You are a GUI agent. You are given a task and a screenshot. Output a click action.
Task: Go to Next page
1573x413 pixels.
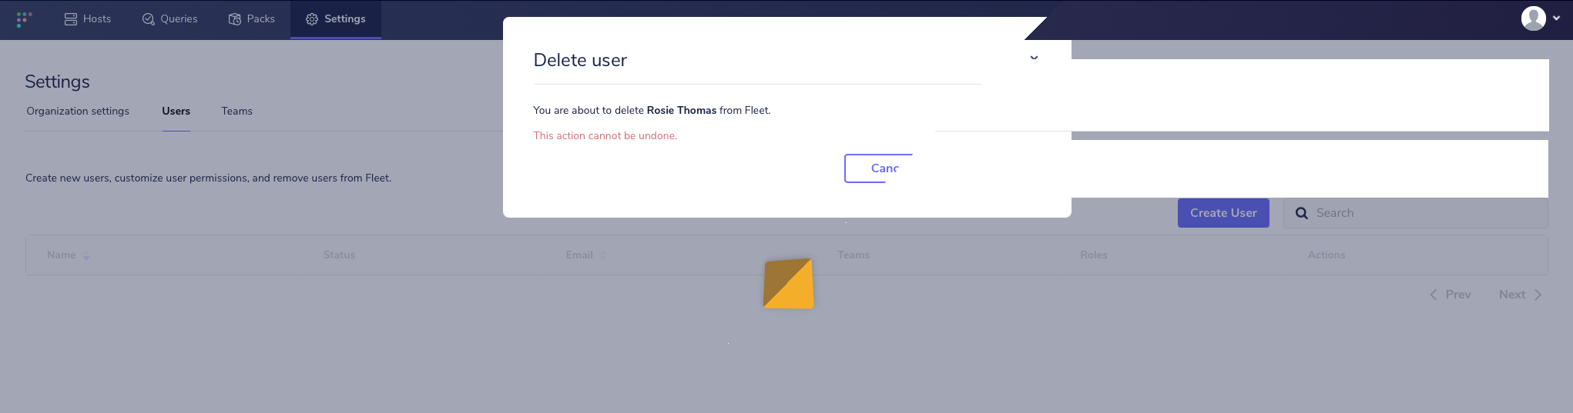pos(1520,295)
